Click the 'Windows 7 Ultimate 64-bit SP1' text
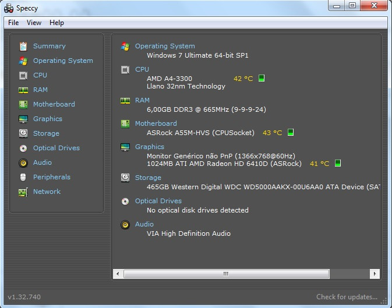This screenshot has width=392, height=308. point(197,55)
